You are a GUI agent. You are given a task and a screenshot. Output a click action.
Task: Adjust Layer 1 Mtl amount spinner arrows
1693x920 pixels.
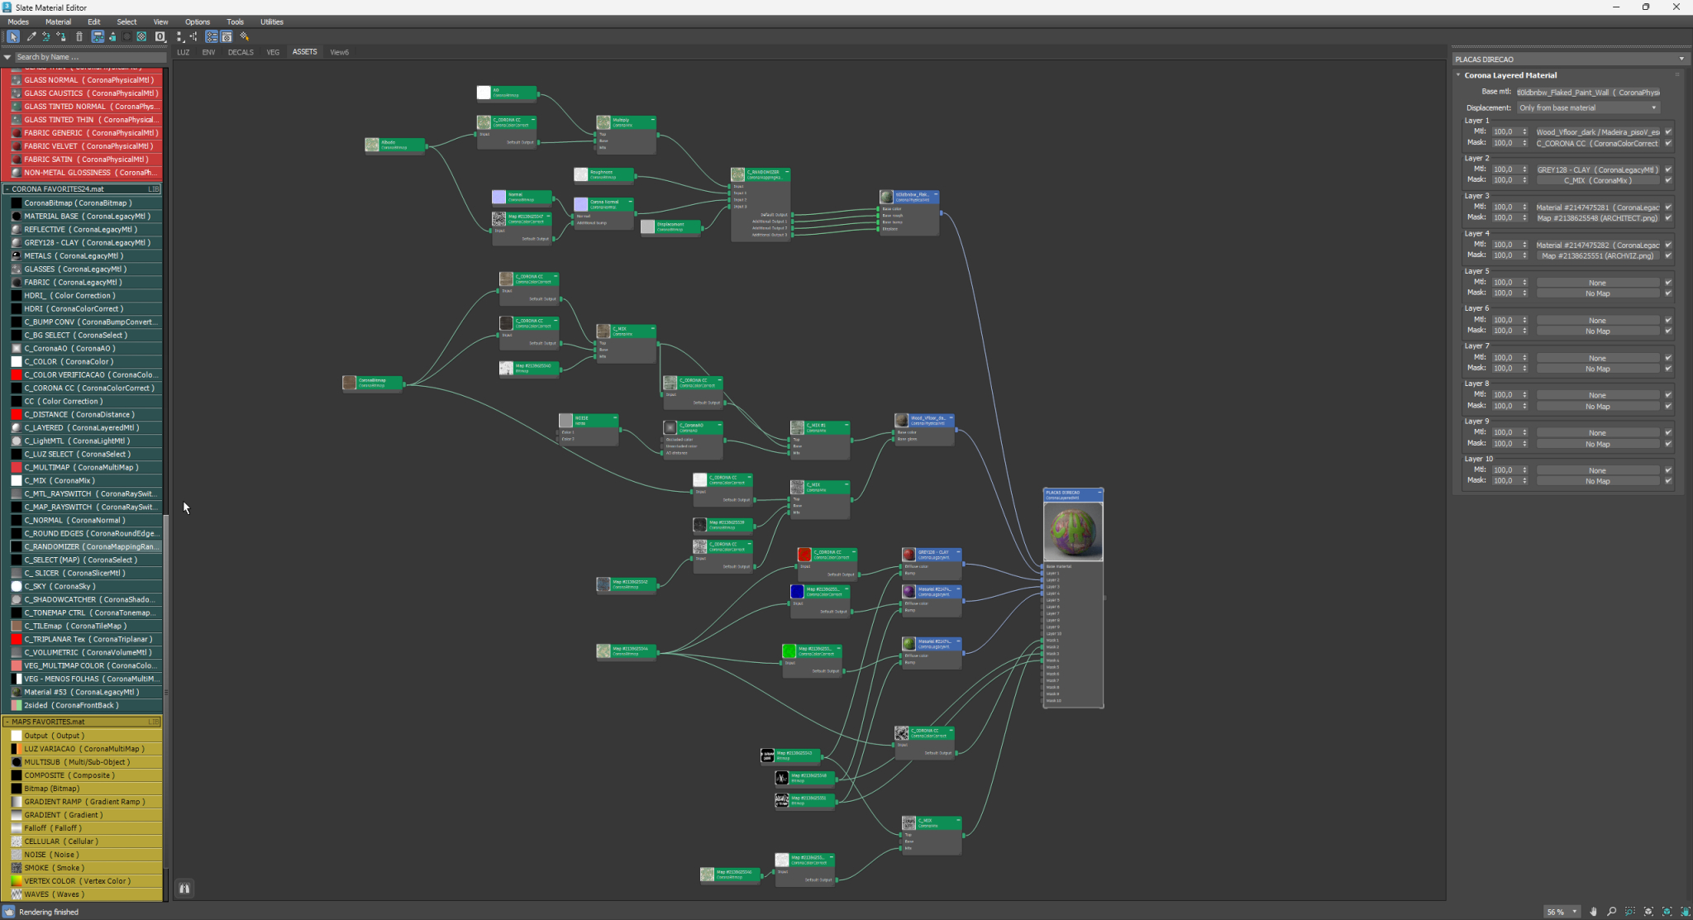1525,131
